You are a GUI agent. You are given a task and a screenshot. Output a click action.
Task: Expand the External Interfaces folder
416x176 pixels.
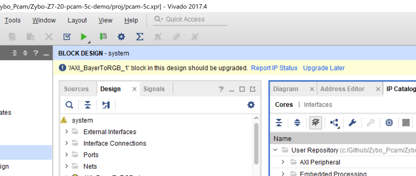67,132
